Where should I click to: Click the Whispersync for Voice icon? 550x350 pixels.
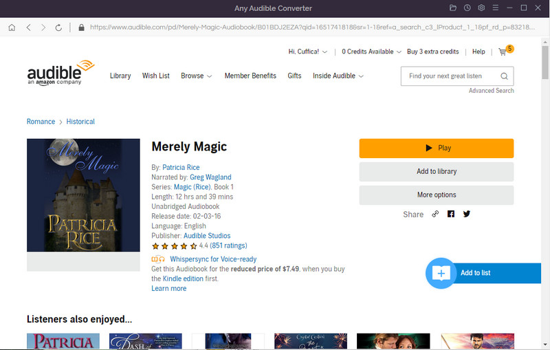click(158, 259)
